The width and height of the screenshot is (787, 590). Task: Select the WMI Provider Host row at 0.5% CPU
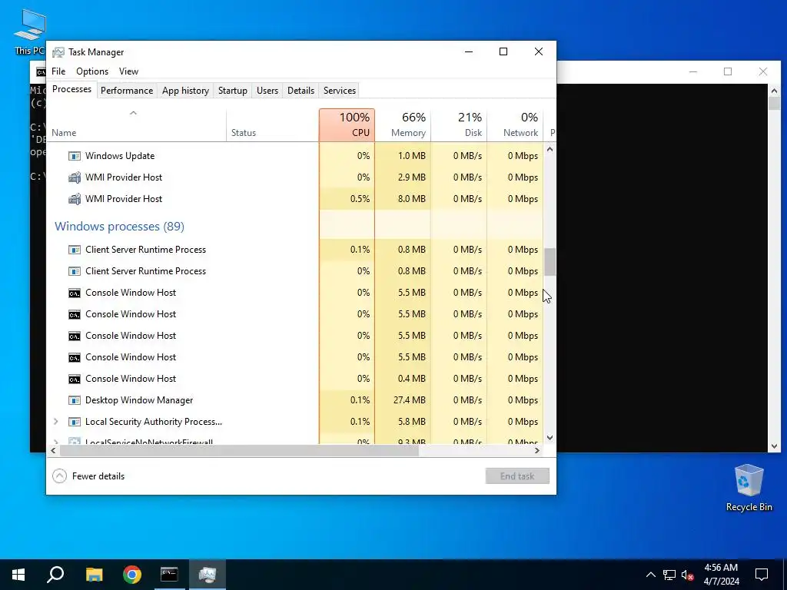point(294,199)
